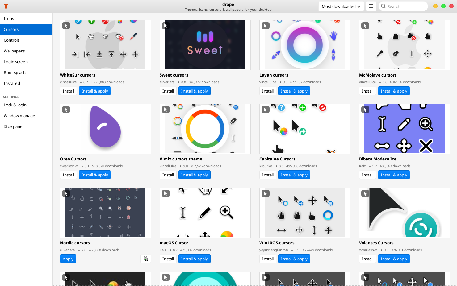
Task: Install & apply Capitaine Cursors
Action: (294, 175)
